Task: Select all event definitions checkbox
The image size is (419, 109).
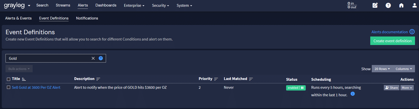Action: (9, 79)
